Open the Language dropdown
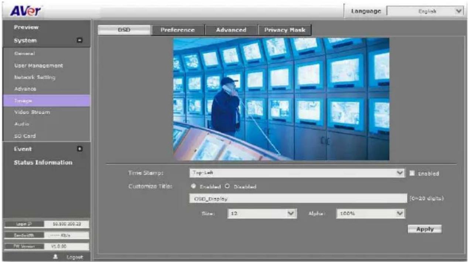Image resolution: width=468 pixels, height=262 pixels. [425, 11]
